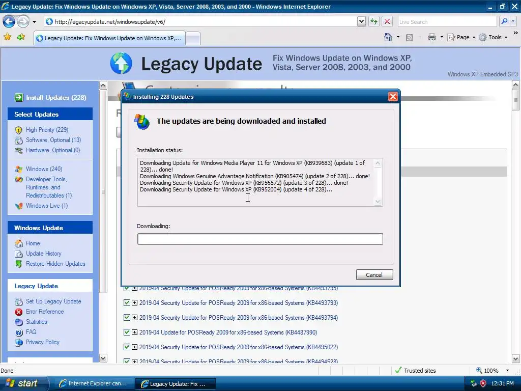Select the Legacy Update browser tab
The width and height of the screenshot is (521, 391).
coord(109,38)
